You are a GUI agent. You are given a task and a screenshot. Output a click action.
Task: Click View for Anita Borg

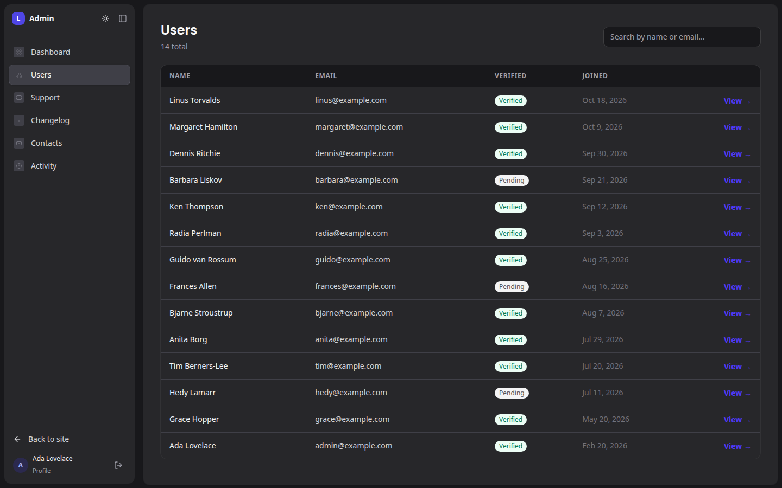[x=737, y=340]
